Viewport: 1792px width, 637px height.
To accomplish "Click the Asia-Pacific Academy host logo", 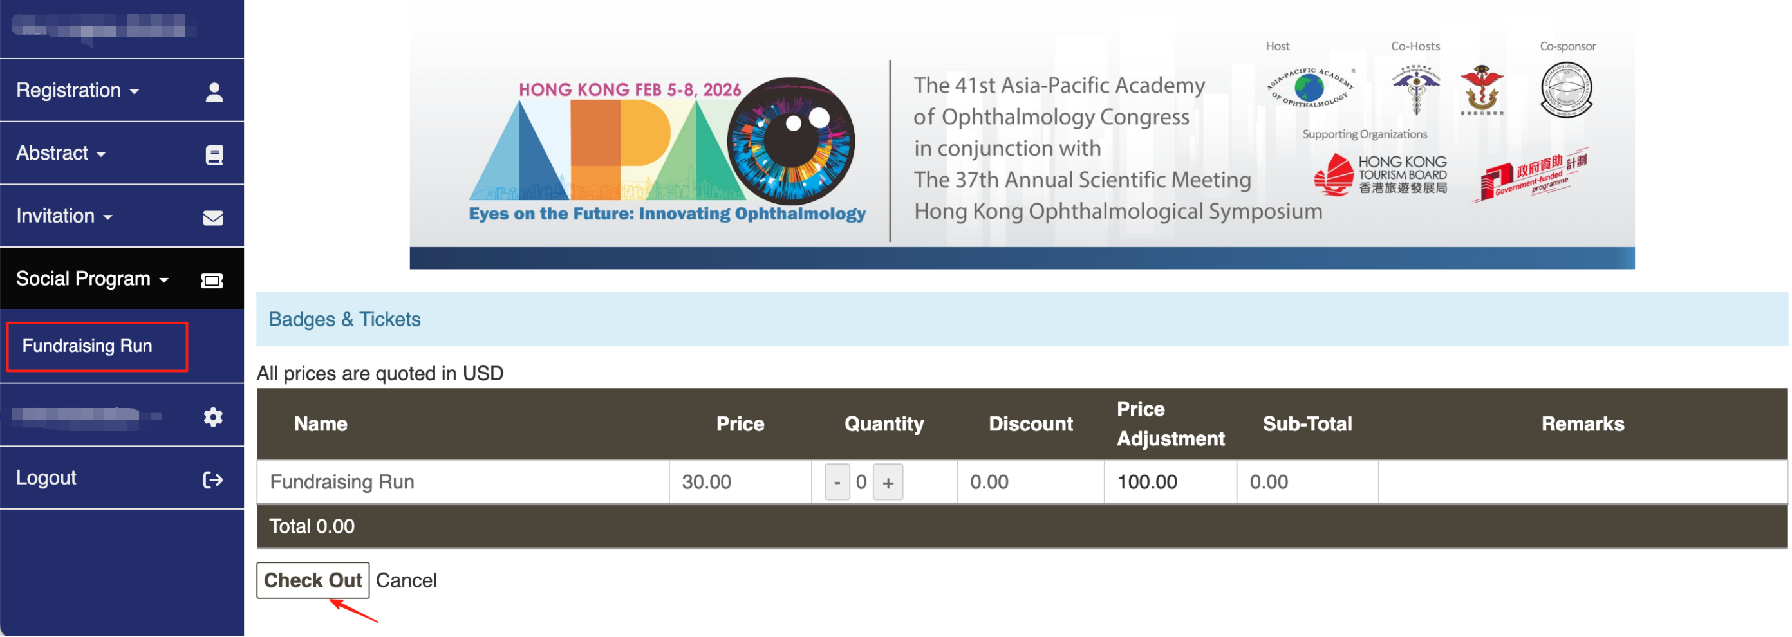I will point(1310,89).
